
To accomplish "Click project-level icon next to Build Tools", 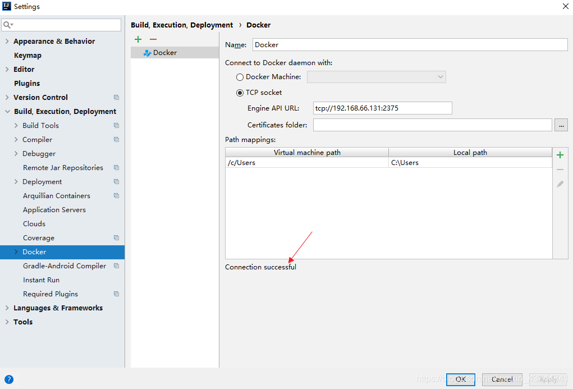I will 116,125.
